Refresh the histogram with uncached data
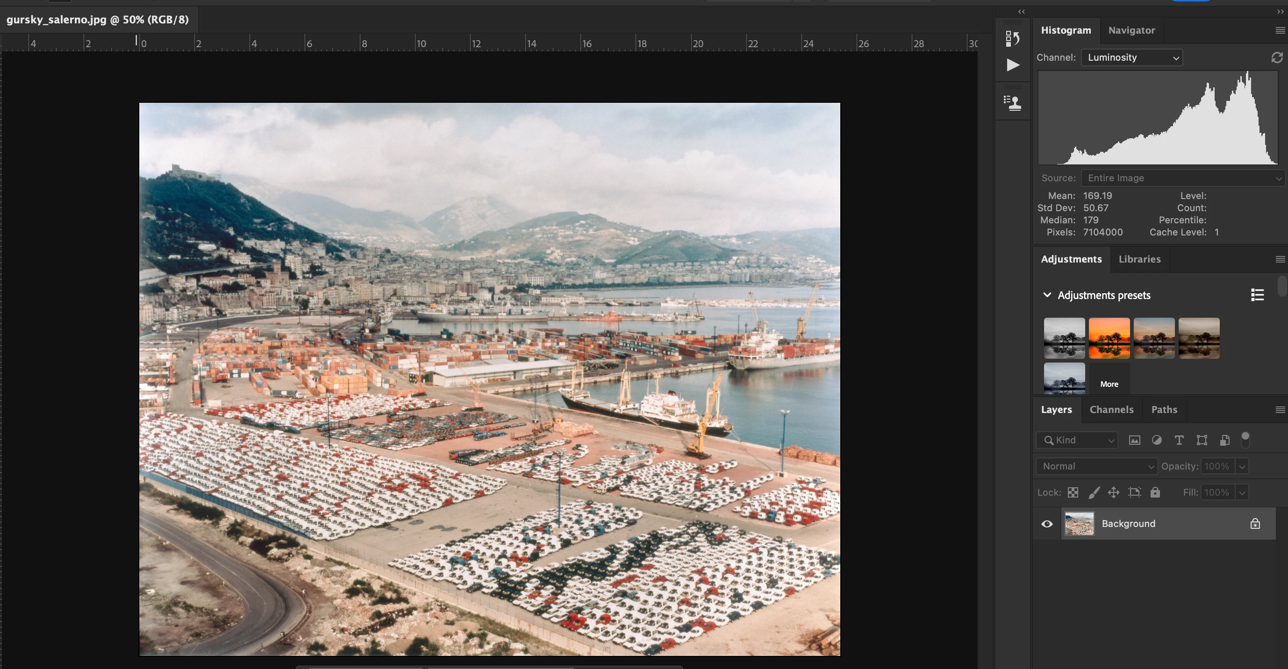Image resolution: width=1288 pixels, height=669 pixels. (1276, 58)
